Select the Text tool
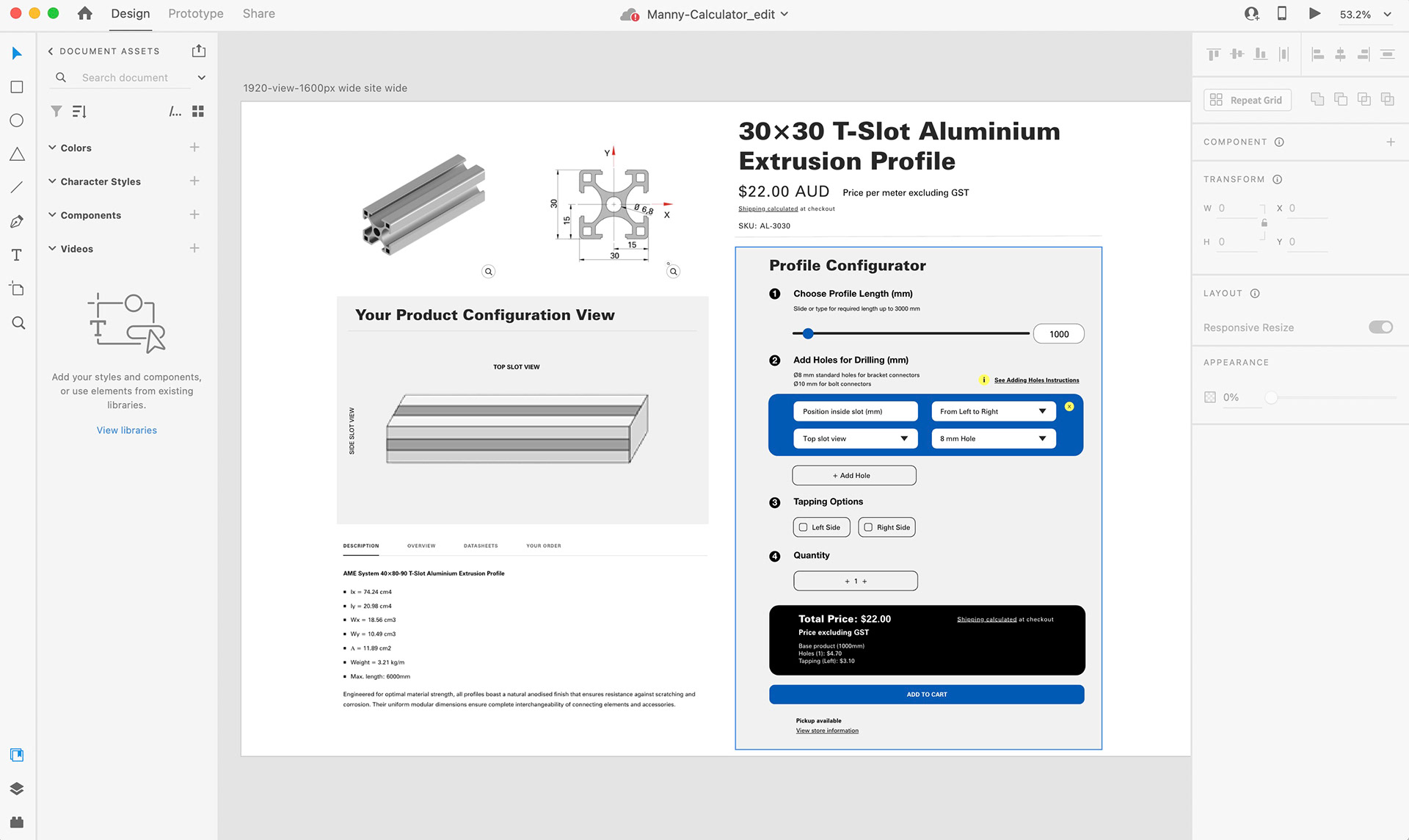 tap(17, 255)
